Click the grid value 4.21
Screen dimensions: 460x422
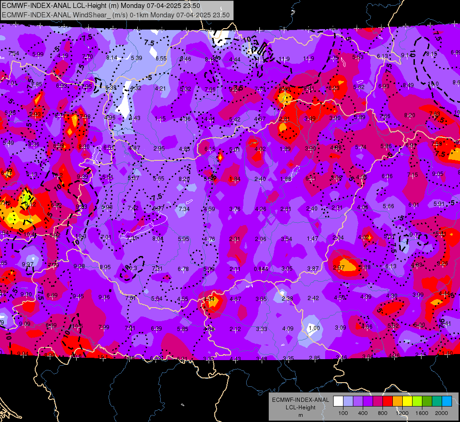click(x=161, y=88)
